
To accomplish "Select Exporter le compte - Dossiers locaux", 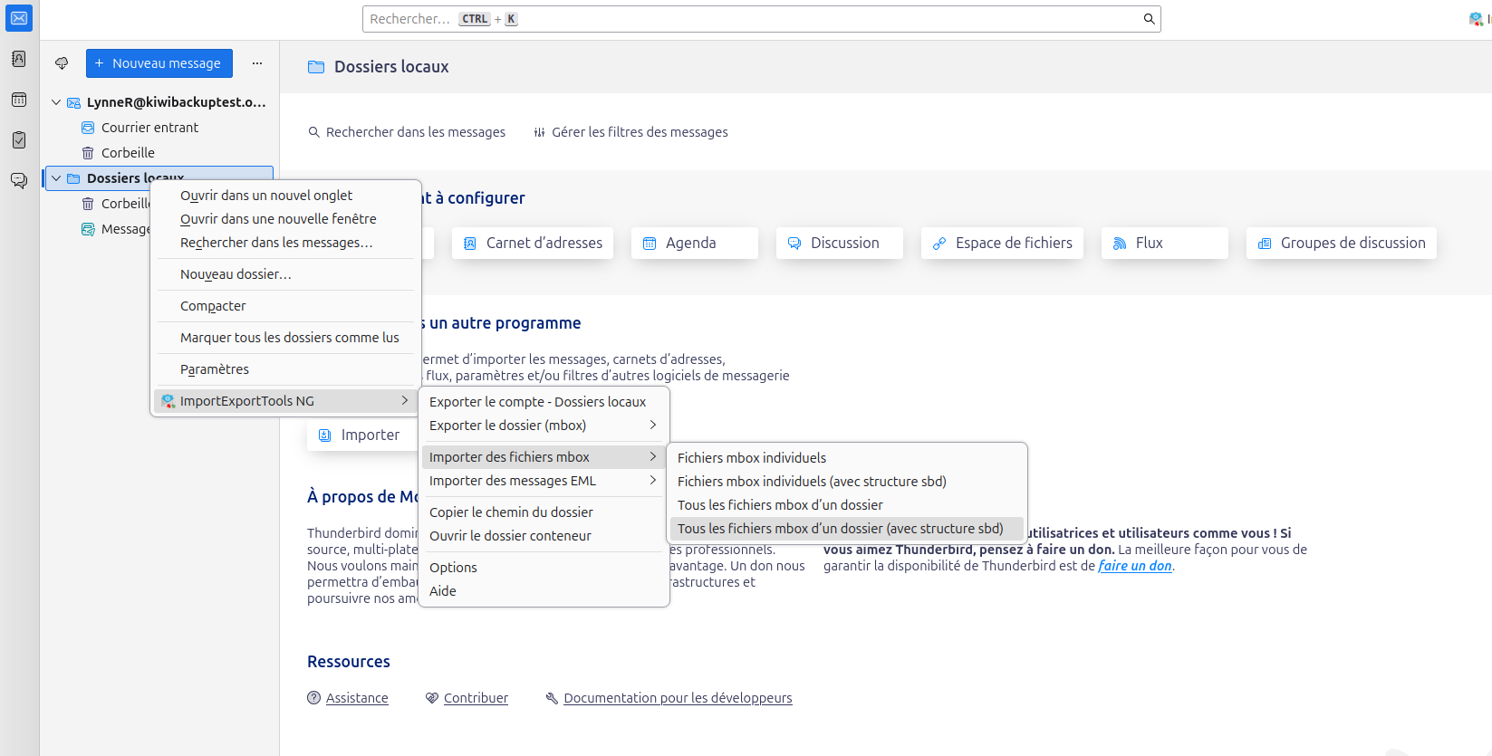I will coord(544,402).
